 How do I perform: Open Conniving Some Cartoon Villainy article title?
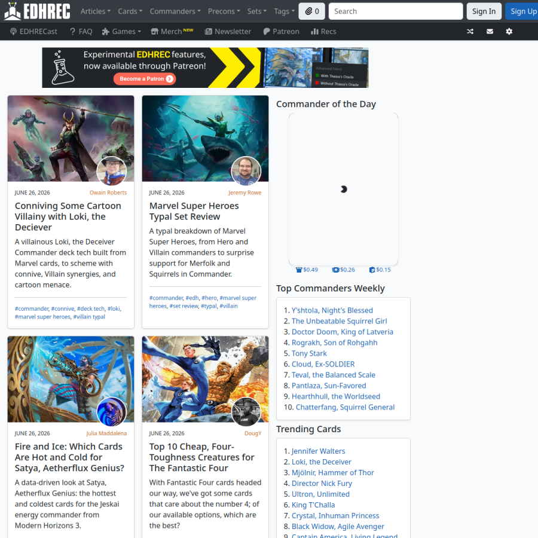click(68, 216)
